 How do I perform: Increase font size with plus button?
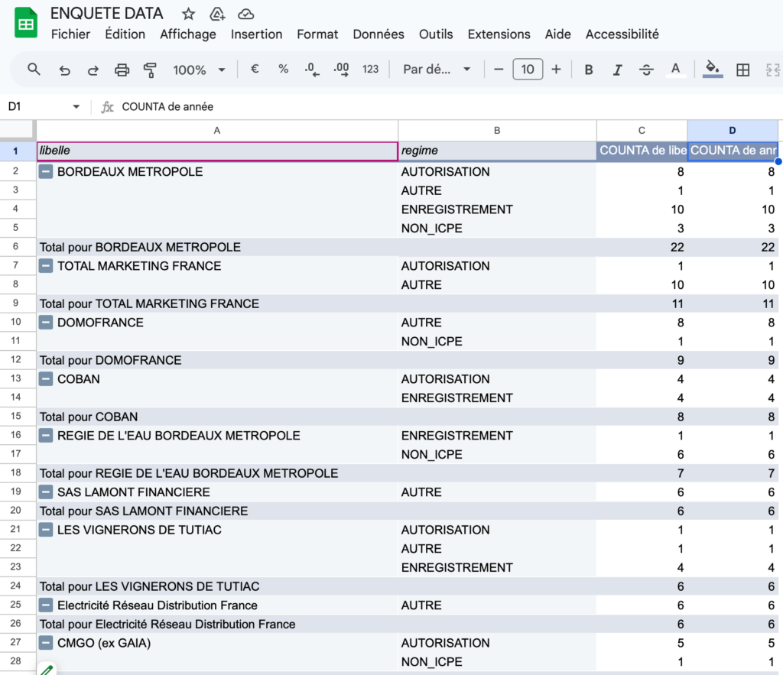coord(556,70)
